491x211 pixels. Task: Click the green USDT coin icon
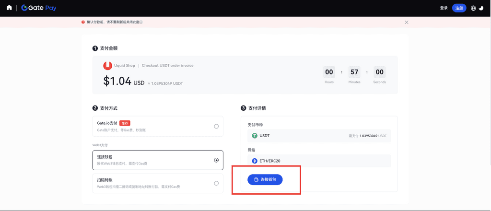point(255,136)
